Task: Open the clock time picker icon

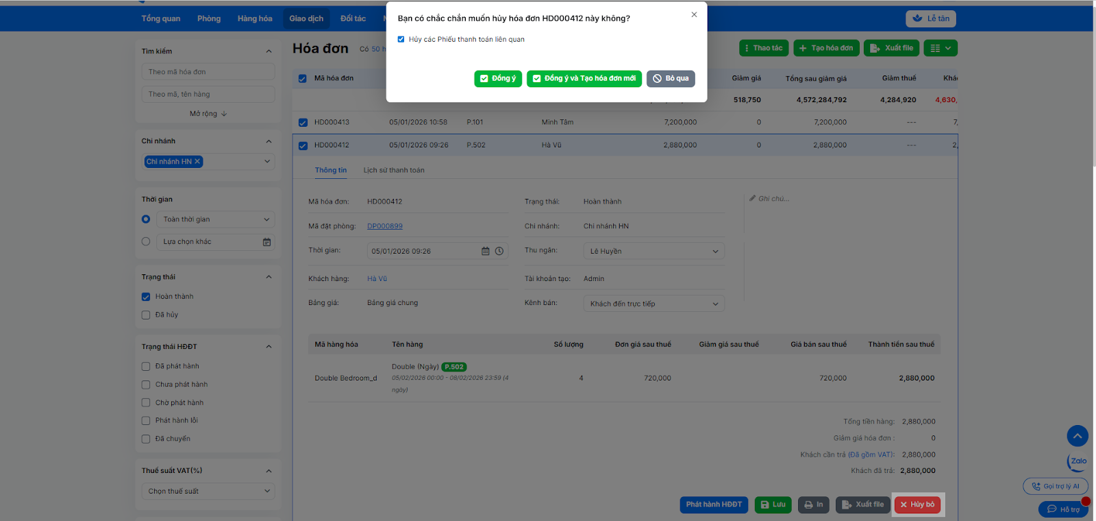Action: [499, 252]
